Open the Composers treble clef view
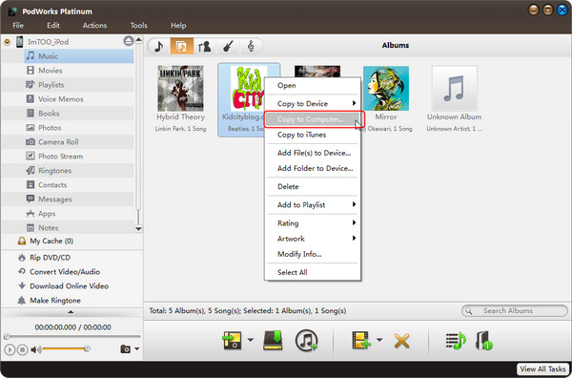The height and width of the screenshot is (378, 572). point(251,46)
